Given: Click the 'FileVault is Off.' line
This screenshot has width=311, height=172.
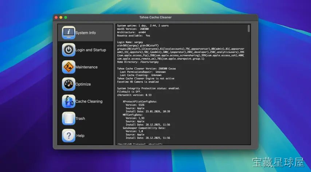Looking at the screenshot, I should coord(129,92).
